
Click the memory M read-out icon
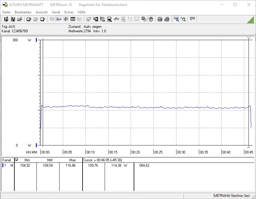pyautogui.click(x=42, y=19)
